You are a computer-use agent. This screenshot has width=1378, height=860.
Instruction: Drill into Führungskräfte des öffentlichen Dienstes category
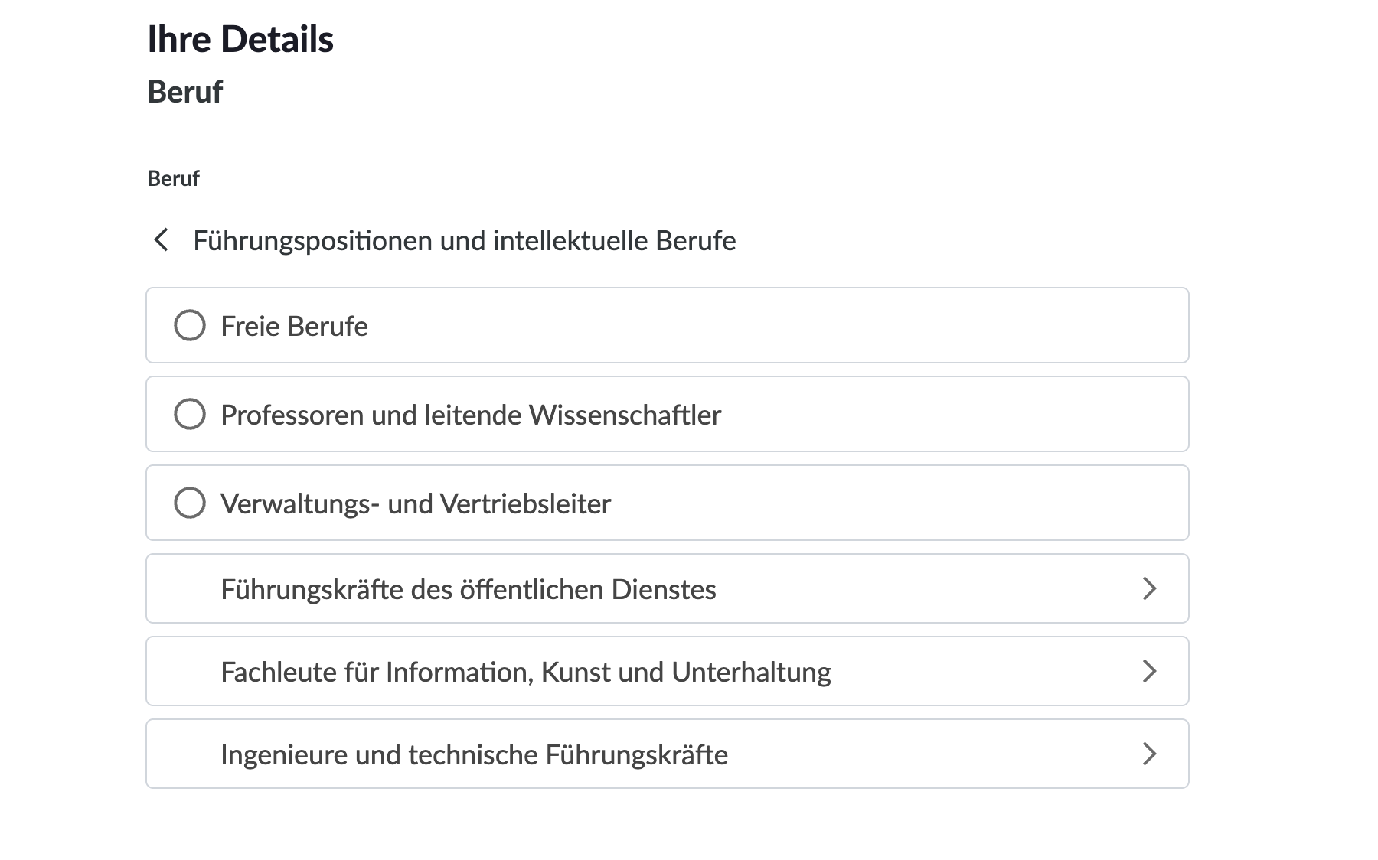point(468,588)
